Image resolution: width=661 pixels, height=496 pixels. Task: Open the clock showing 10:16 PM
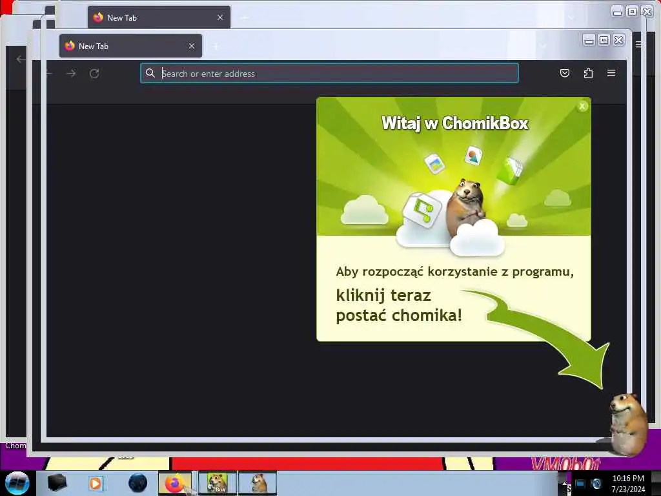[628, 484]
